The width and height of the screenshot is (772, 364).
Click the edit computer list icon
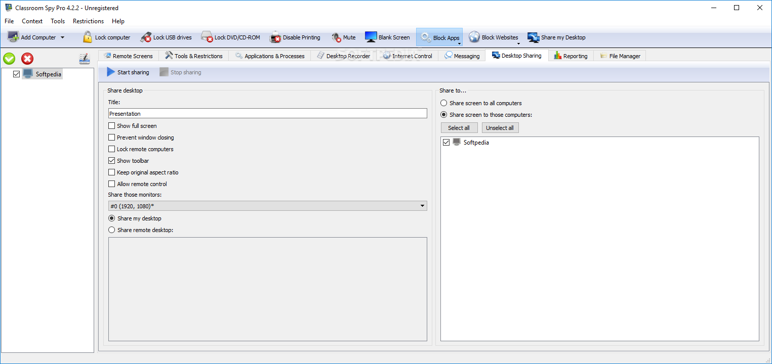(85, 59)
